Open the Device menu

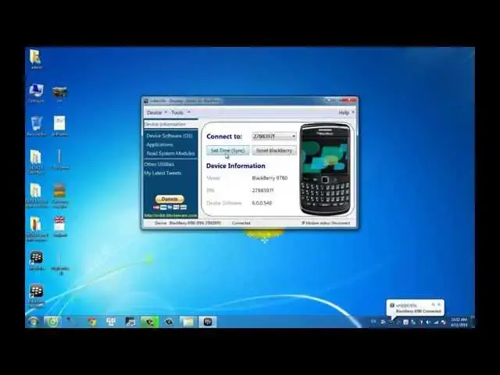(156, 112)
